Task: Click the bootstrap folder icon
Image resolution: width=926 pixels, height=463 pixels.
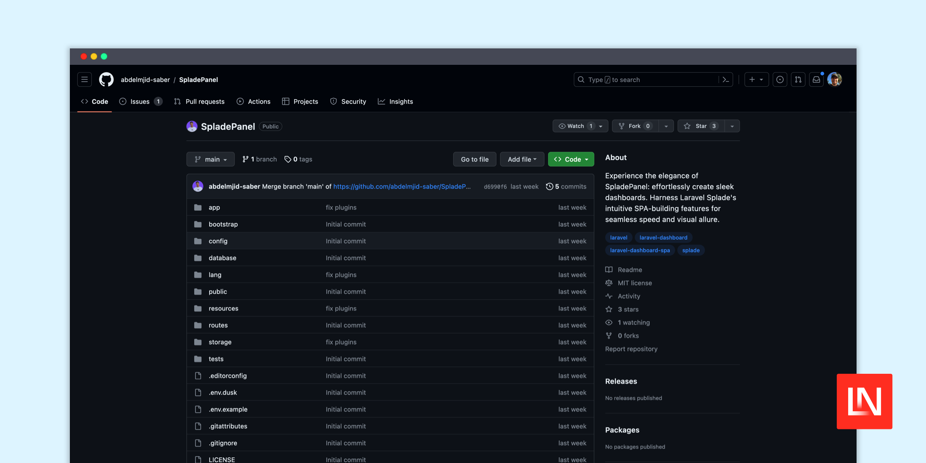Action: [x=198, y=224]
